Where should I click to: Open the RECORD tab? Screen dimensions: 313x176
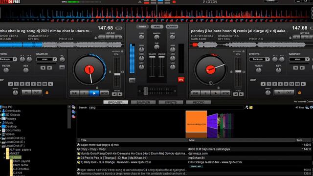(x=199, y=102)
